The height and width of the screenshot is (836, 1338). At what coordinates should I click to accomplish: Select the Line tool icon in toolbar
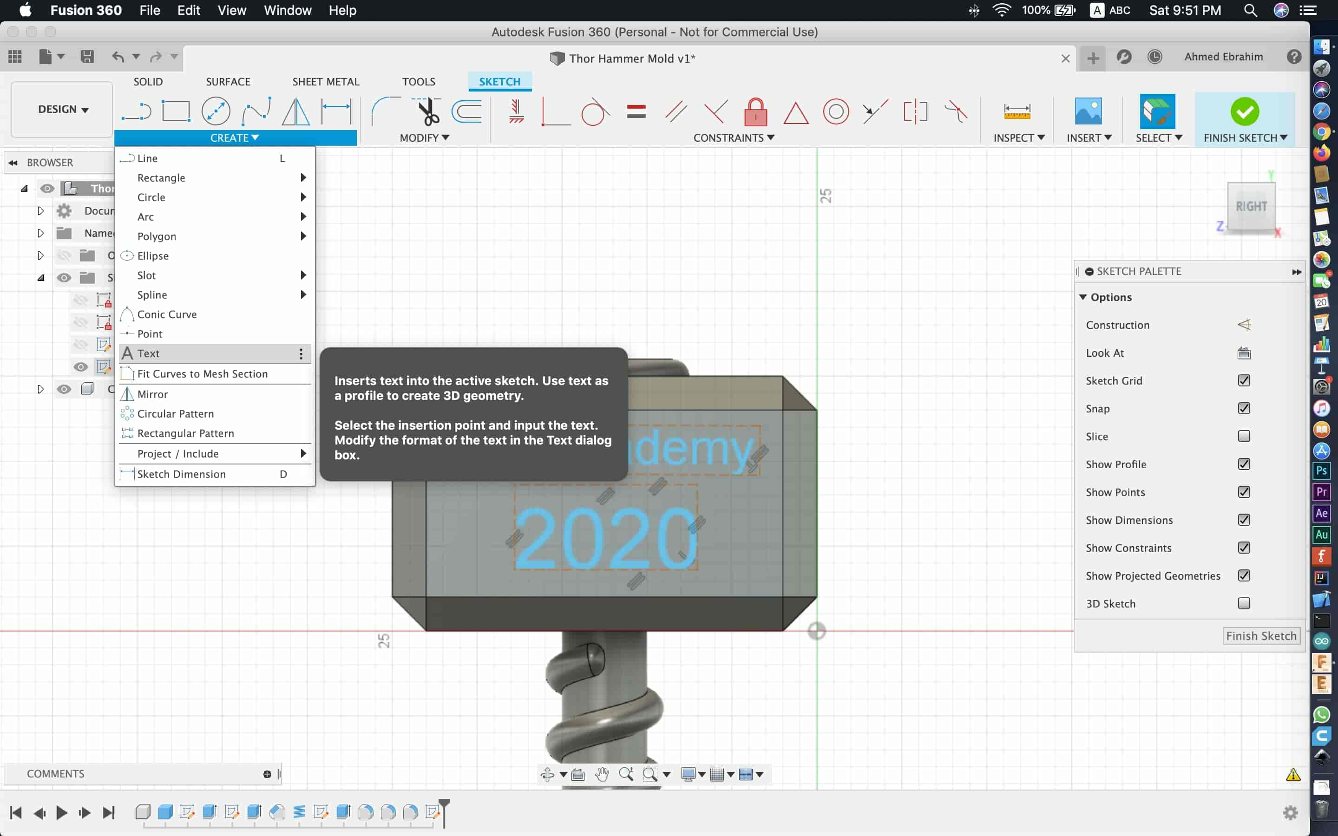click(136, 111)
